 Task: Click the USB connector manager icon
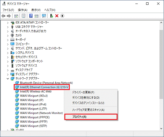pos(12,27)
